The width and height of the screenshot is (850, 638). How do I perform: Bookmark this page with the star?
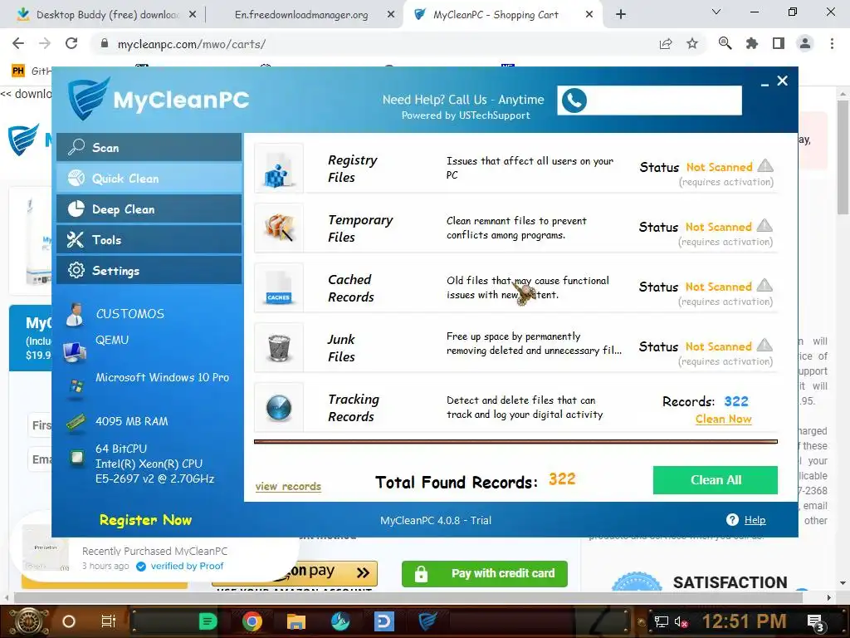(692, 43)
